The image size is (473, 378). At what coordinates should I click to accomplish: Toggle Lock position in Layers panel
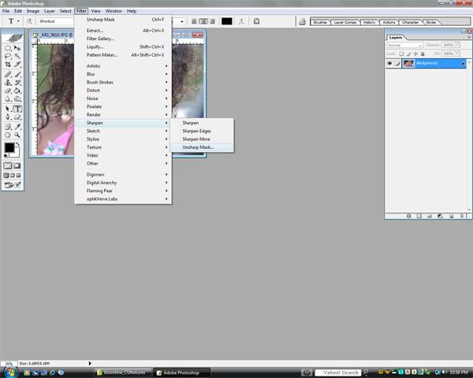[415, 54]
